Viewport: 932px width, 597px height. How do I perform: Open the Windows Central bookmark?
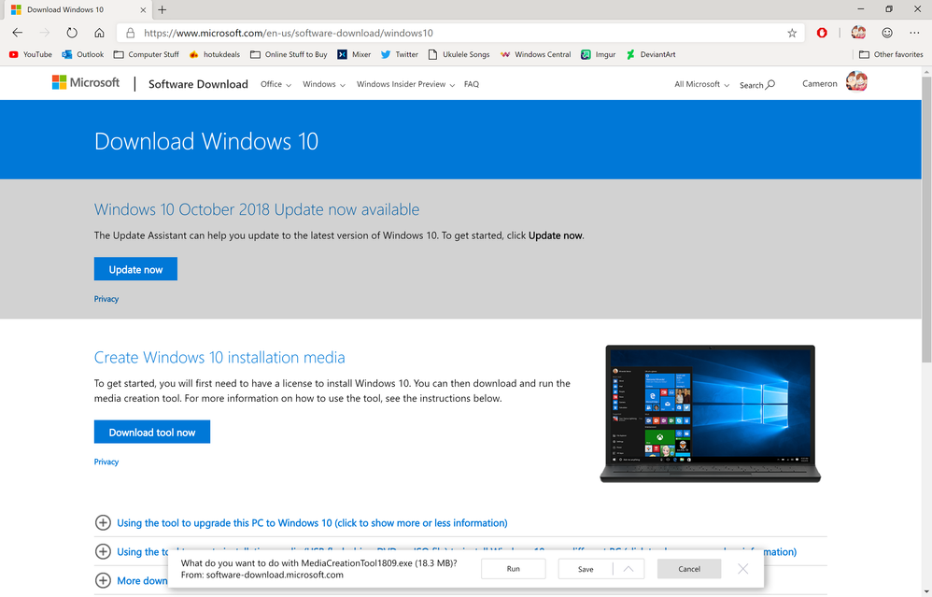[535, 54]
